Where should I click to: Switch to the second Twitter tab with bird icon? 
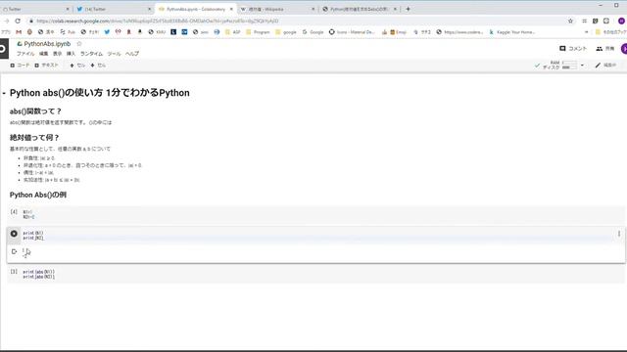[x=114, y=9]
